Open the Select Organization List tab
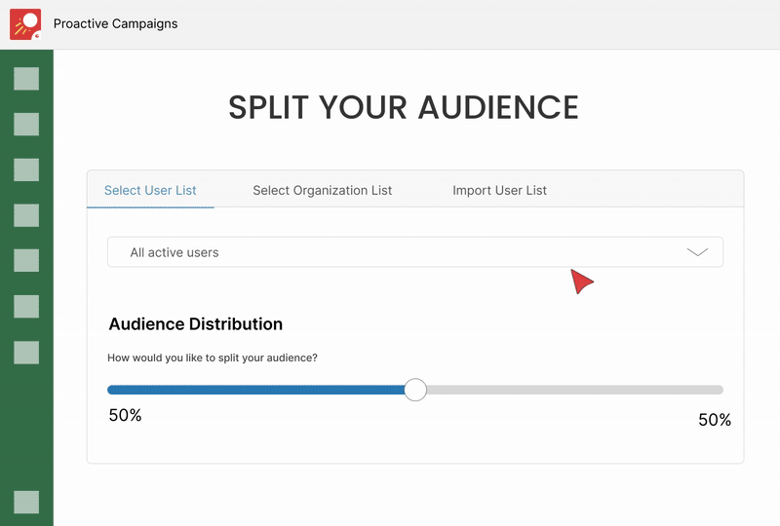Viewport: 780px width, 526px height. pos(322,190)
